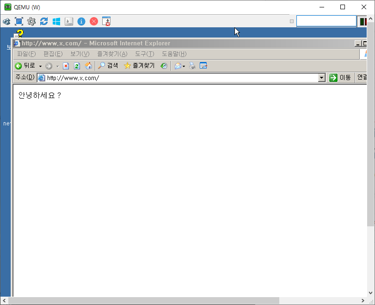The image size is (375, 305).
Task: Click the QEMU vertical scrollbar thumb
Action: 370,124
